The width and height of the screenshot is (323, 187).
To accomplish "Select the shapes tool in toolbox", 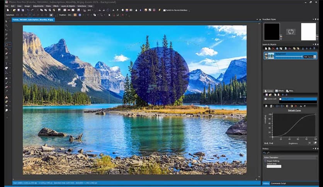I will click(7, 68).
